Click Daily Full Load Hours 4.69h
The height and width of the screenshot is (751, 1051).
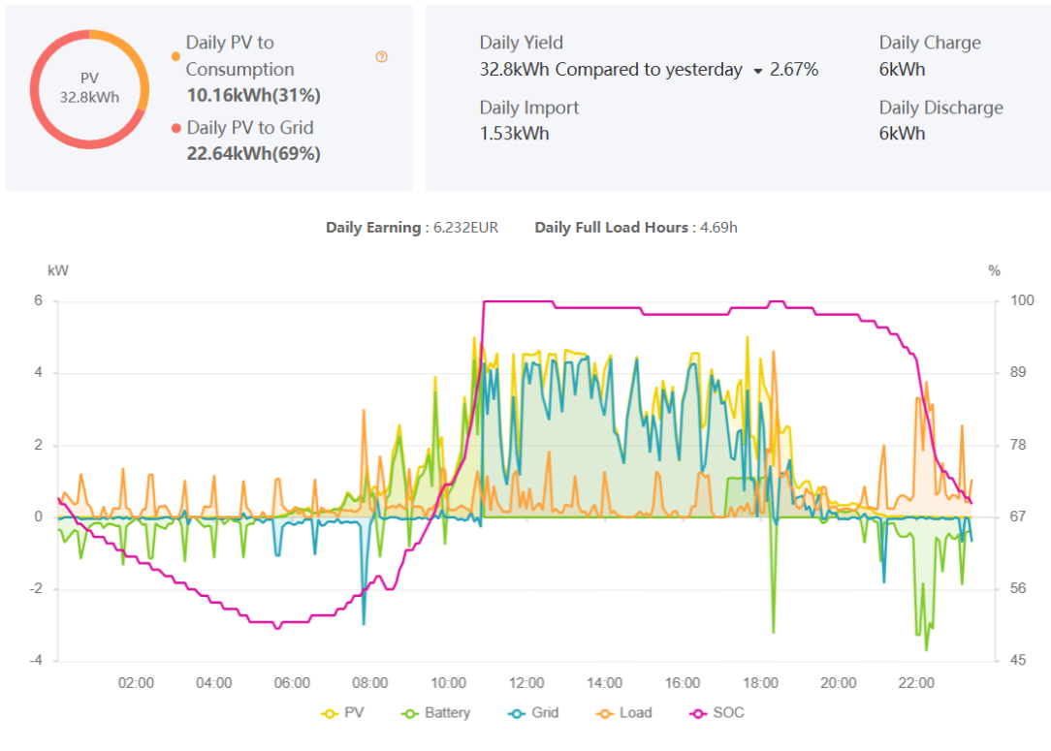click(x=635, y=228)
